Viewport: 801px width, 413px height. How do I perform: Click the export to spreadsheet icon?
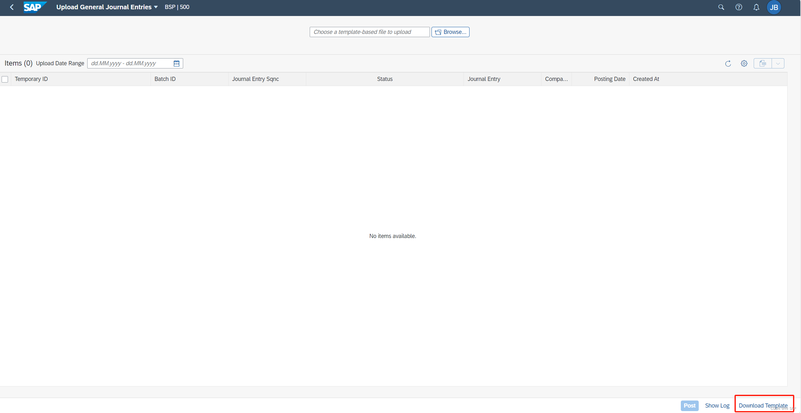pos(763,63)
